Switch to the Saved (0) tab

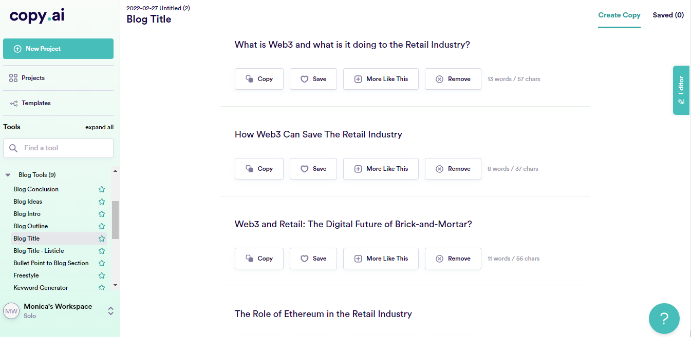(668, 15)
